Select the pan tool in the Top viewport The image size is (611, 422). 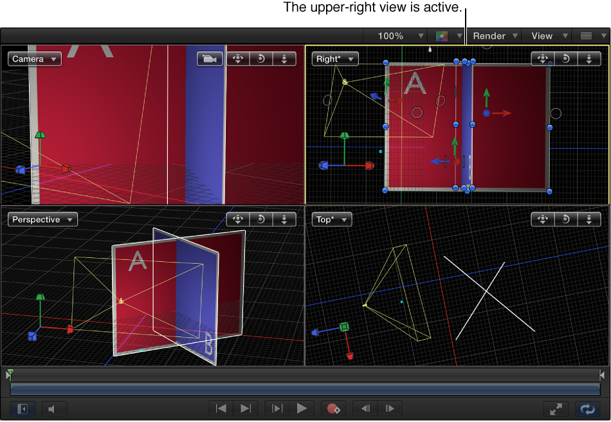click(x=542, y=219)
